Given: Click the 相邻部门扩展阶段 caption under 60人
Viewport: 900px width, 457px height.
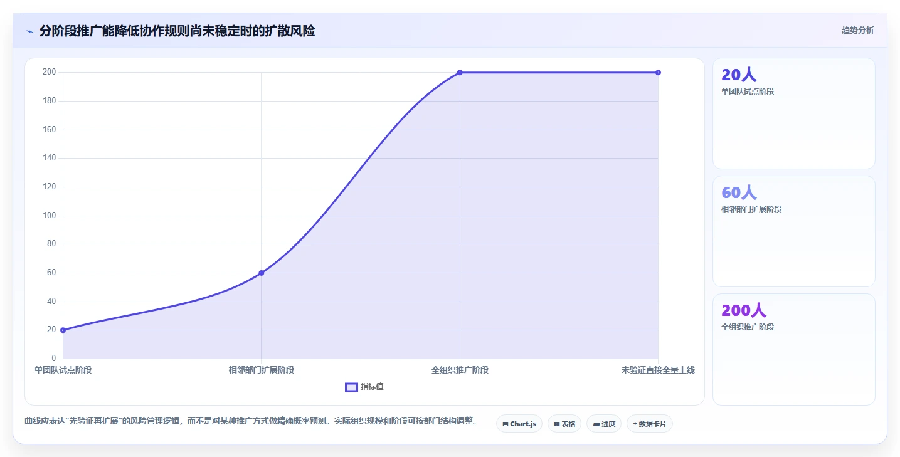Looking at the screenshot, I should point(751,209).
